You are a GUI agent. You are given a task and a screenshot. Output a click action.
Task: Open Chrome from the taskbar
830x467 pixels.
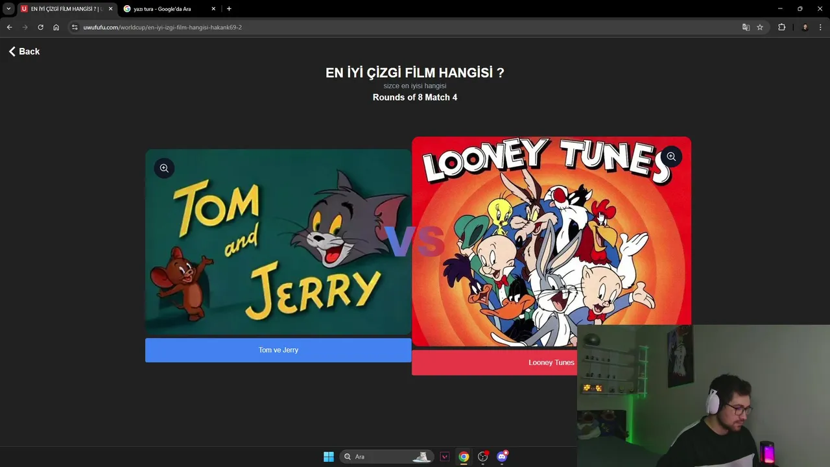pyautogui.click(x=464, y=457)
